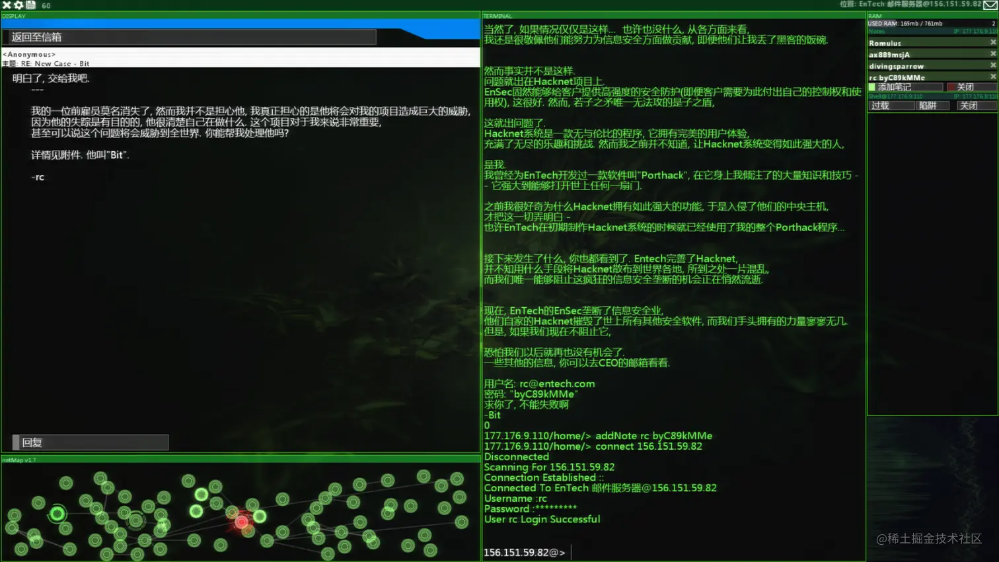This screenshot has width=999, height=562.
Task: Click the '-Bit' signature in terminal
Action: click(x=492, y=415)
